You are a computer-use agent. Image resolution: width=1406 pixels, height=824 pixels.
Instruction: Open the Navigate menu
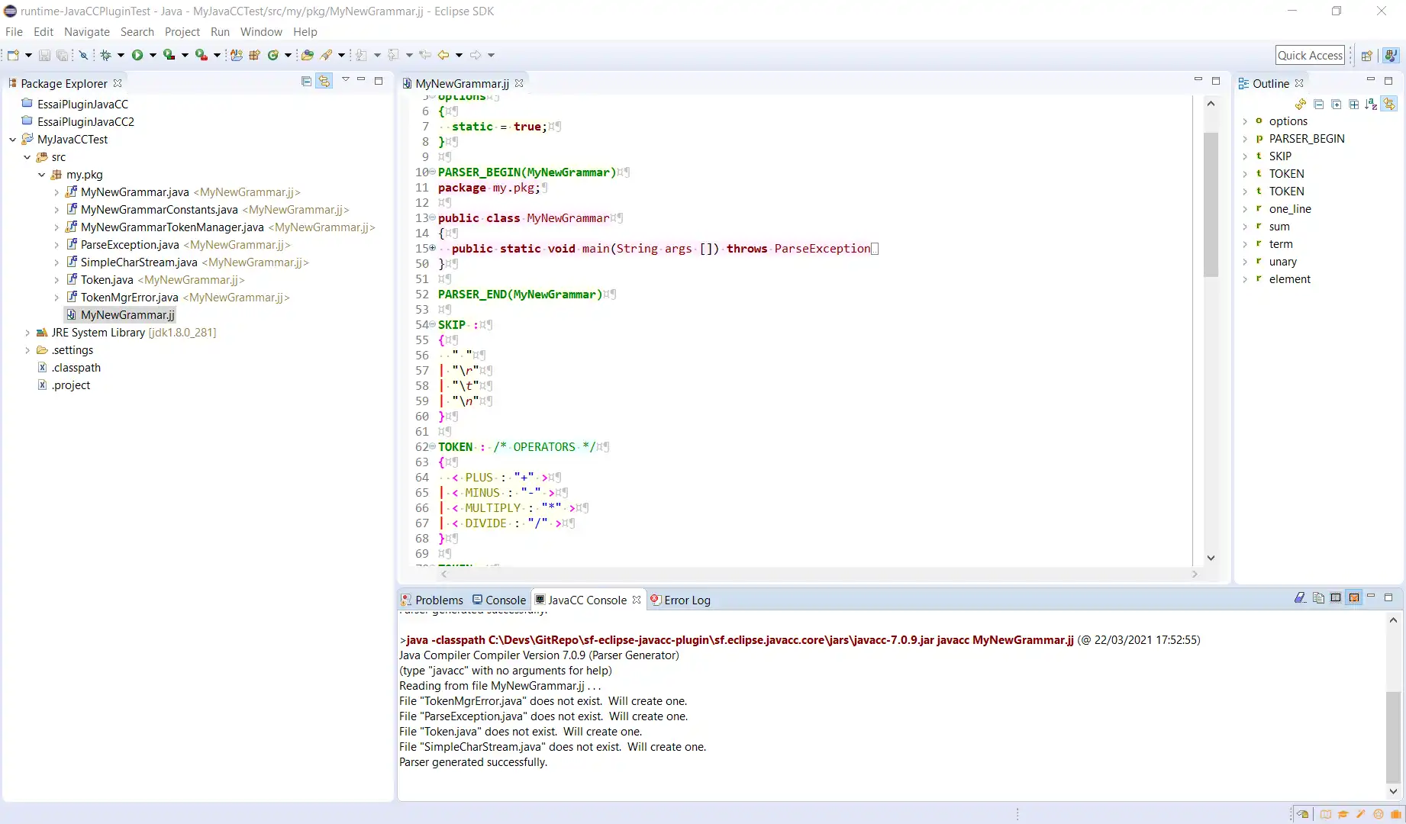coord(86,32)
